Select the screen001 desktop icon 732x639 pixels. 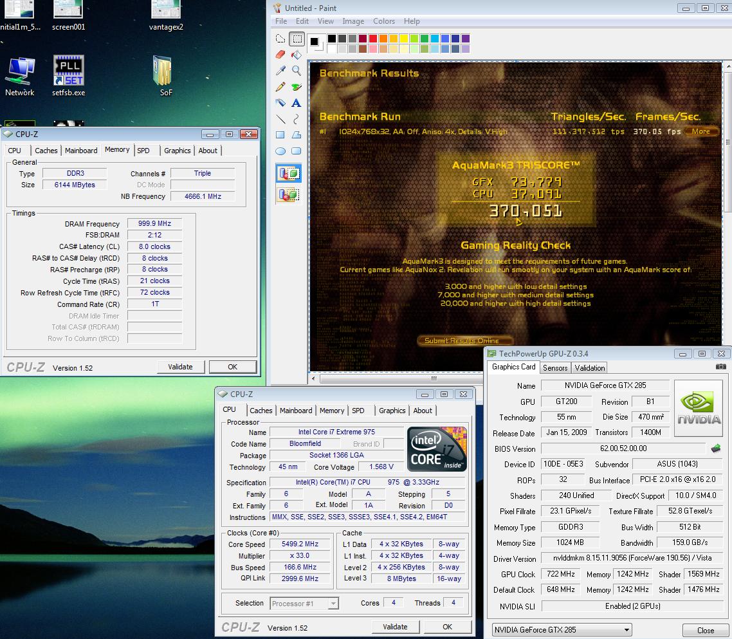[x=69, y=16]
